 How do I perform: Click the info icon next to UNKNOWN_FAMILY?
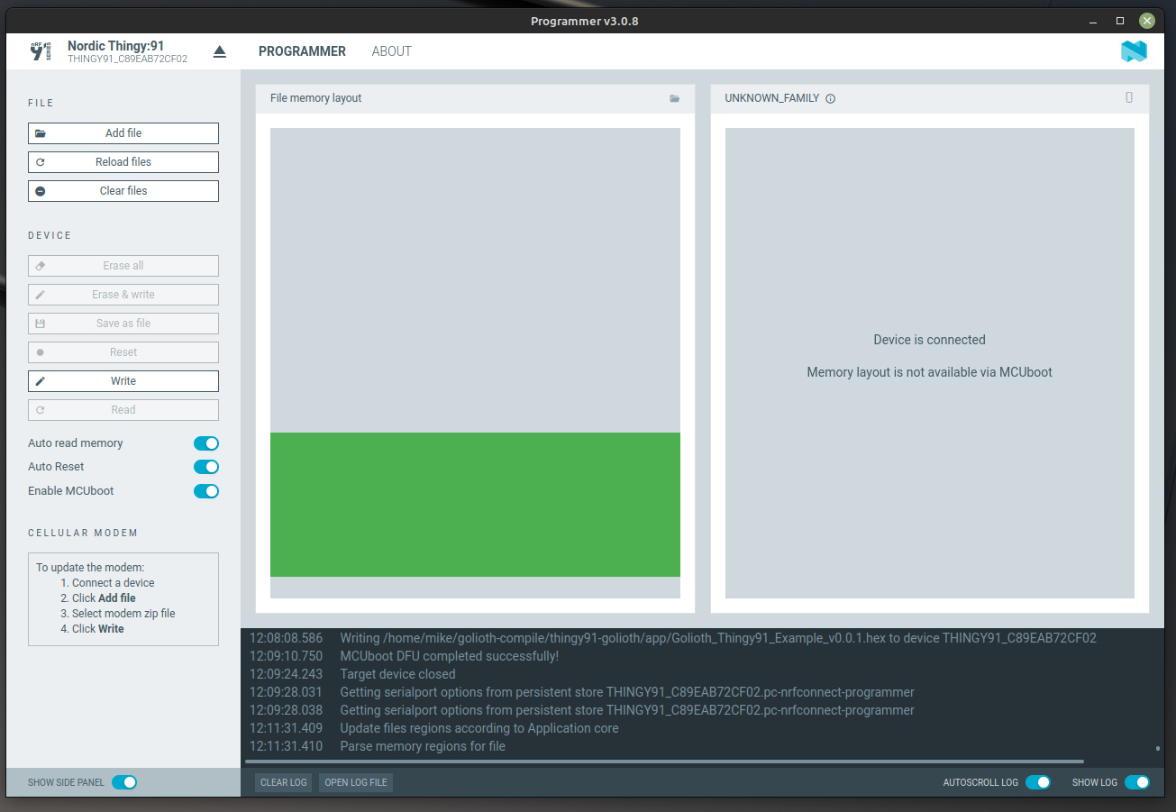pos(831,99)
